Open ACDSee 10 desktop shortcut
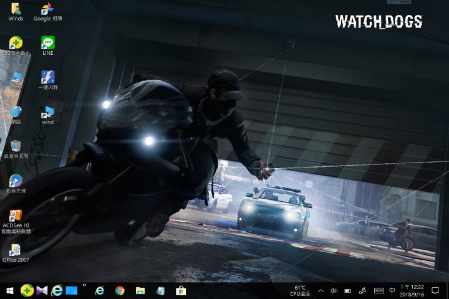Image resolution: width=449 pixels, height=299 pixels. point(16,222)
